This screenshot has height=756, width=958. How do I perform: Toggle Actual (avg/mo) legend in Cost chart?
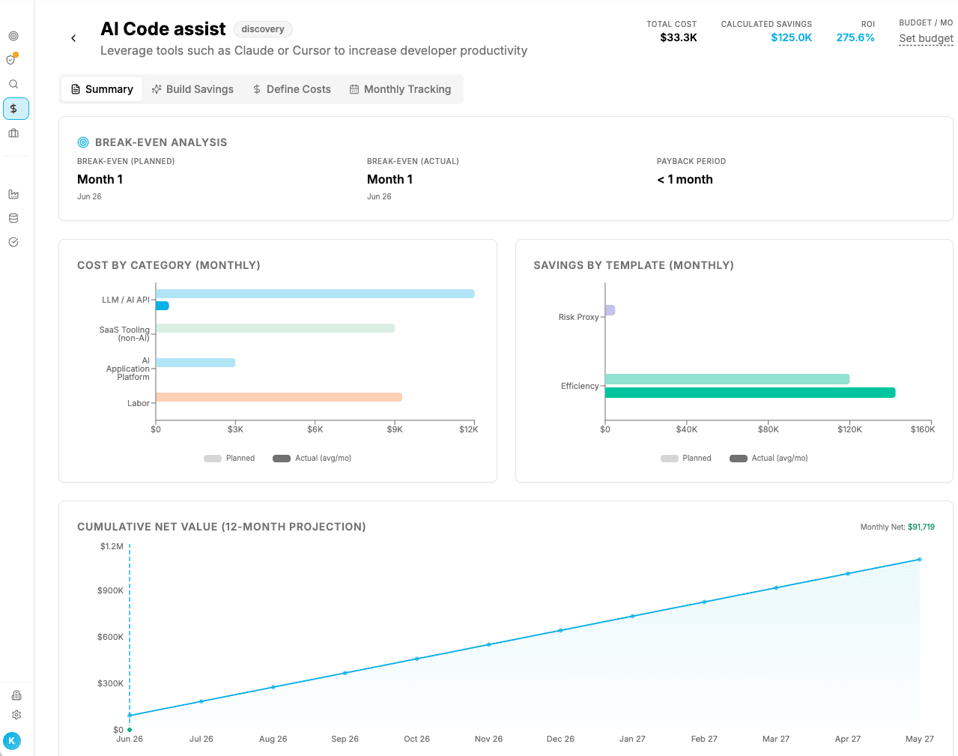pos(312,459)
